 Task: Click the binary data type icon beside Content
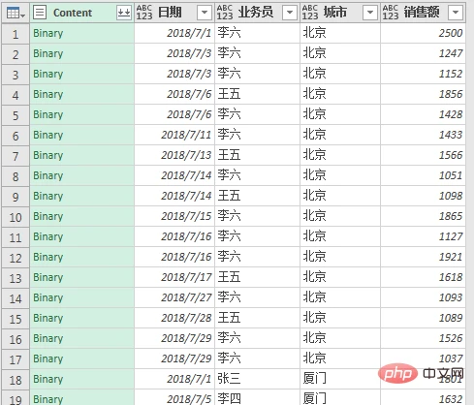[x=40, y=13]
